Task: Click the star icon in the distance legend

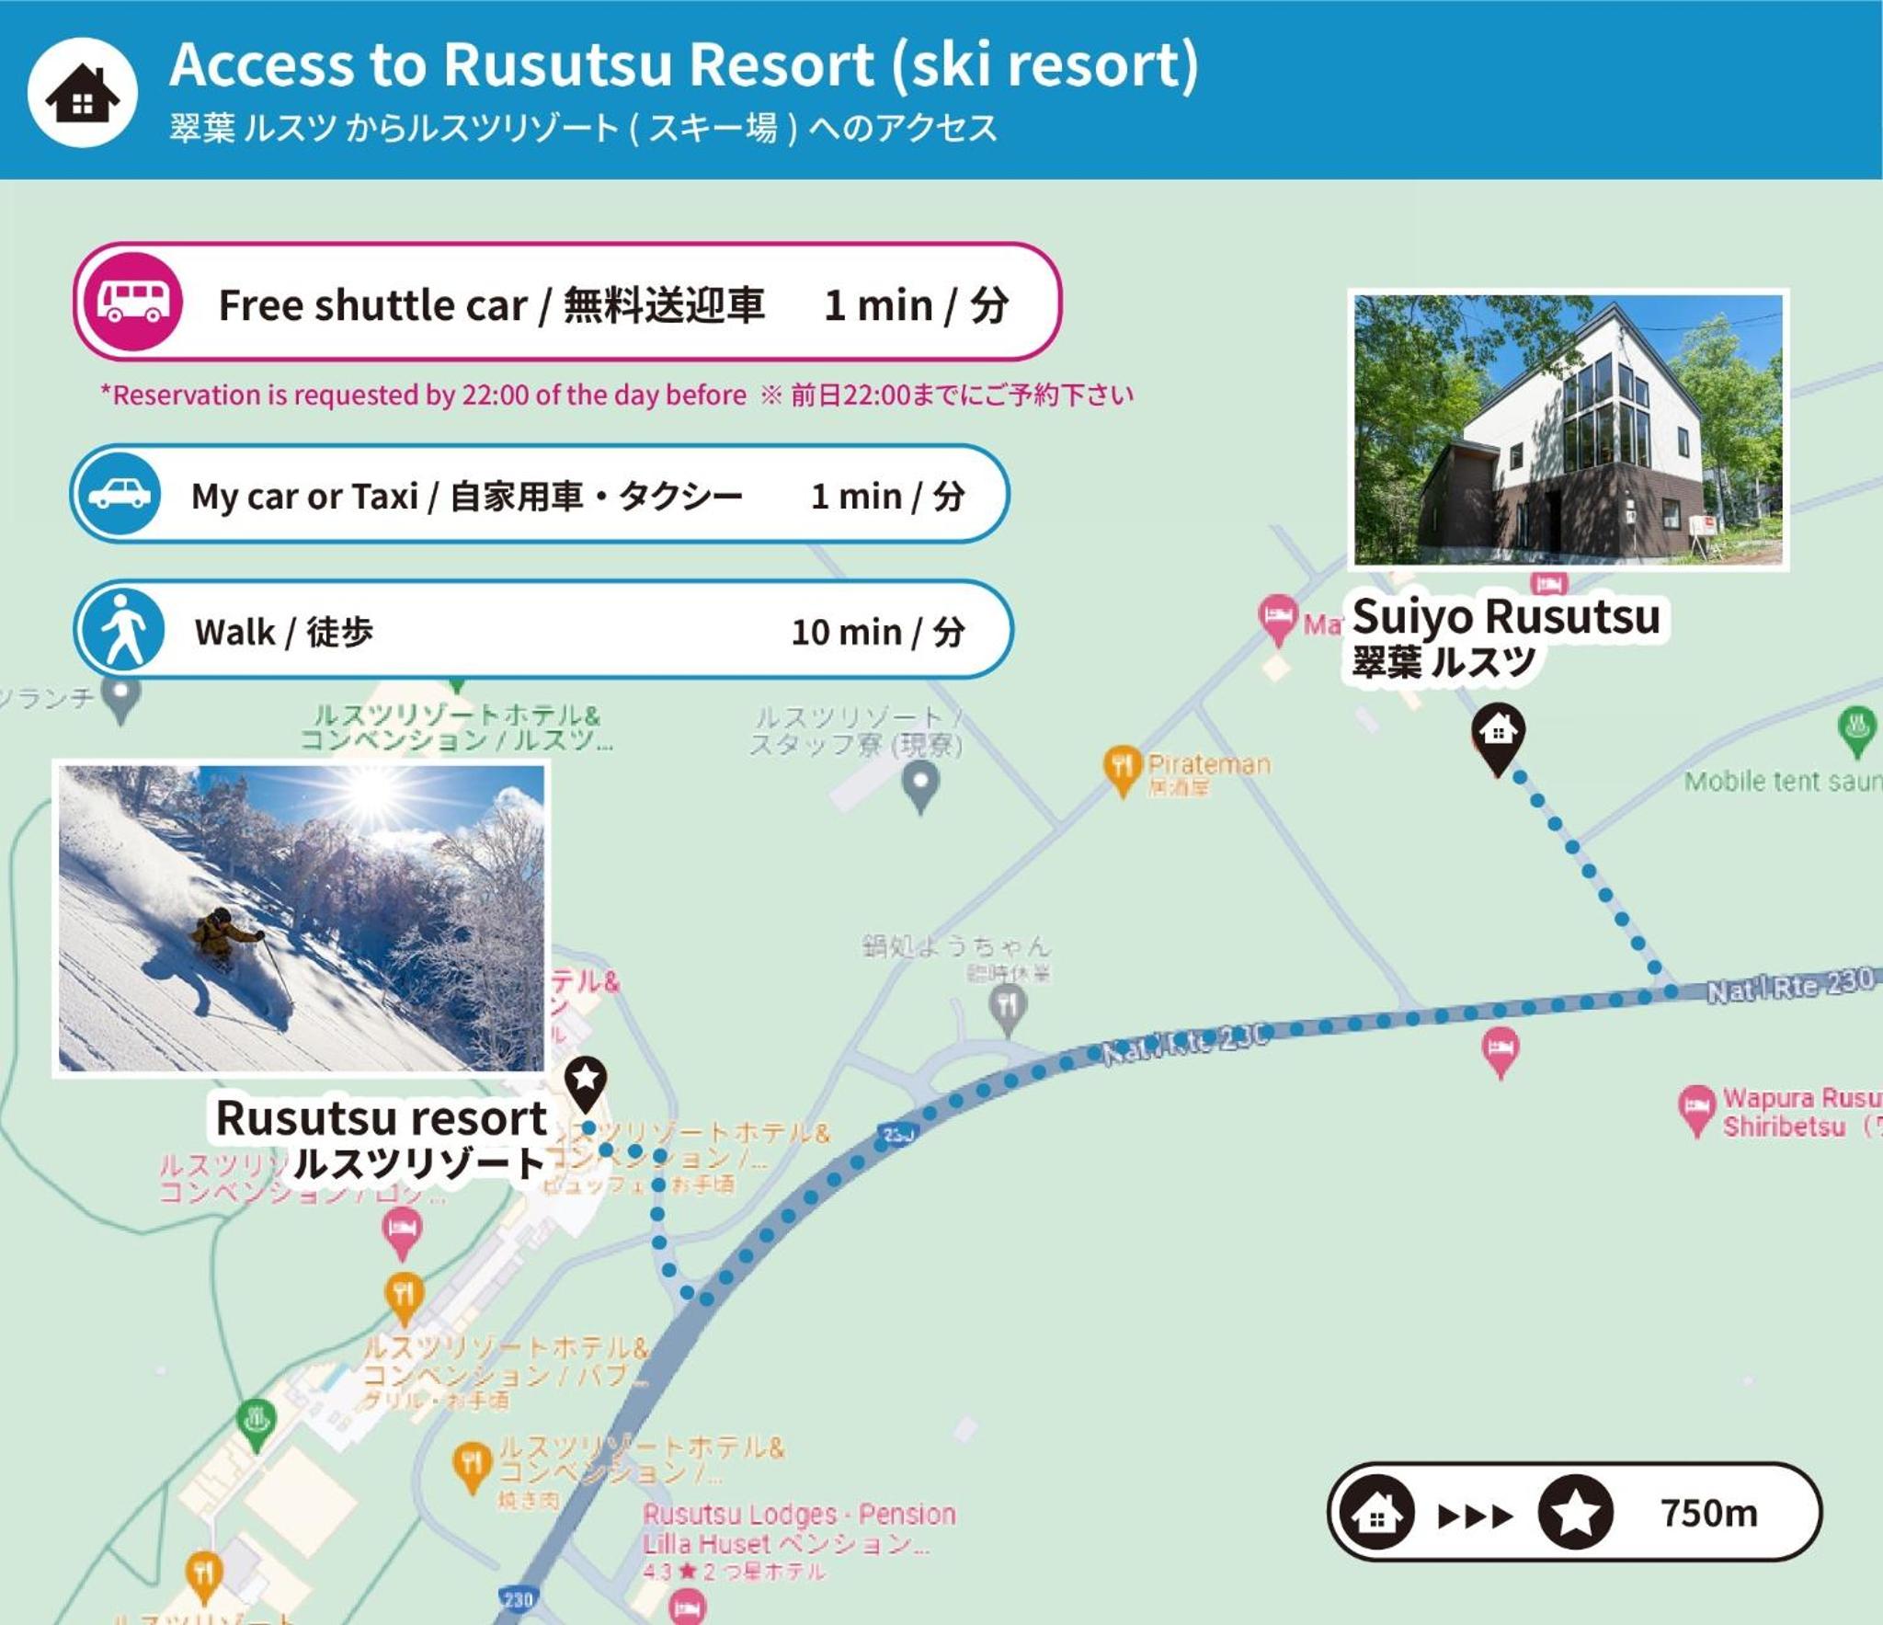Action: click(x=1576, y=1512)
